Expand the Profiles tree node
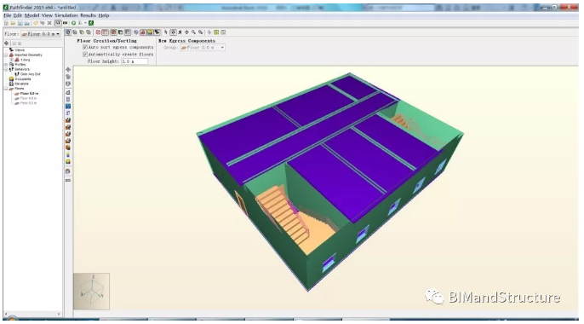The width and height of the screenshot is (584, 324). pyautogui.click(x=6, y=65)
